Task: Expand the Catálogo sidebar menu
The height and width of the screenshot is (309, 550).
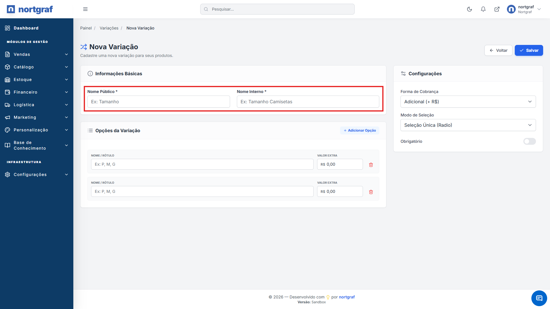Action: pos(37,67)
